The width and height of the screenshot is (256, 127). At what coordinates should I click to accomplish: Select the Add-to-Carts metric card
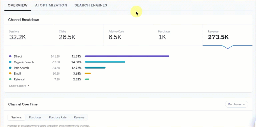128,35
